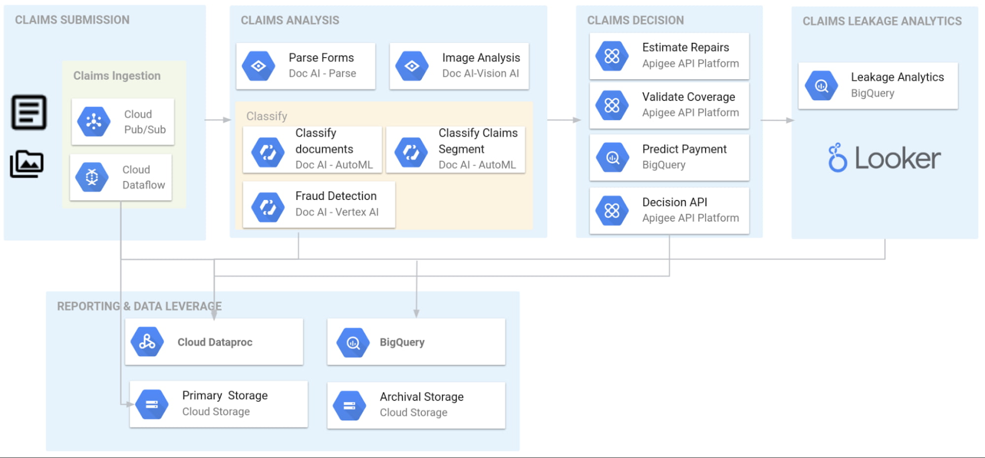Select the 'Doc AI - Parse' subtitle
Screen dimensions: 985x458
tap(322, 74)
